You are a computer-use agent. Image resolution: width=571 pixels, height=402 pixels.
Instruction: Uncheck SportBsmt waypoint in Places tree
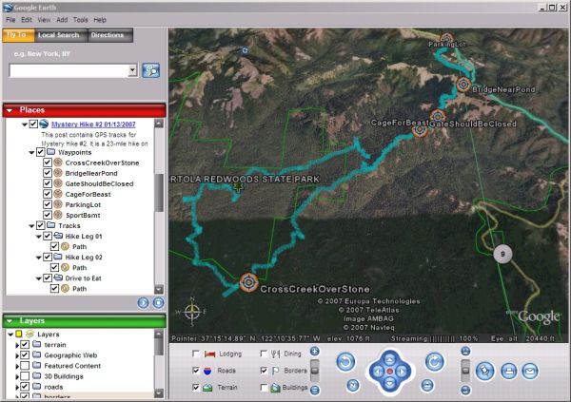(x=48, y=215)
